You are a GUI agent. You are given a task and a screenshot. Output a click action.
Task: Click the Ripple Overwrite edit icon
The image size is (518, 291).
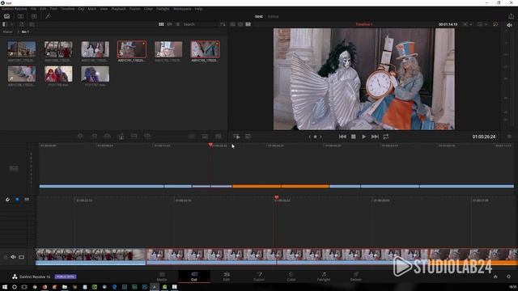coord(108,137)
